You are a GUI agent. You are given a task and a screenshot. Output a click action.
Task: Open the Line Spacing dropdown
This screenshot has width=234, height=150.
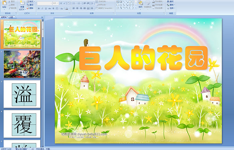(x=92, y=3)
